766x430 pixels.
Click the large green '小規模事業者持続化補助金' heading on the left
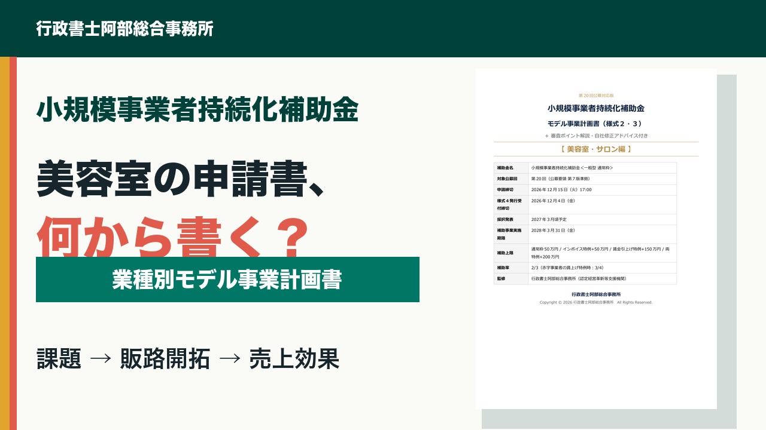click(x=197, y=110)
